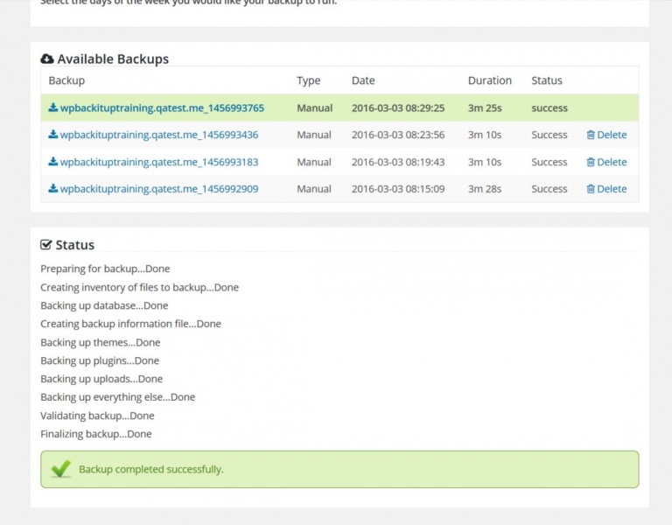
Task: Click the Status section heading
Action: coord(75,245)
